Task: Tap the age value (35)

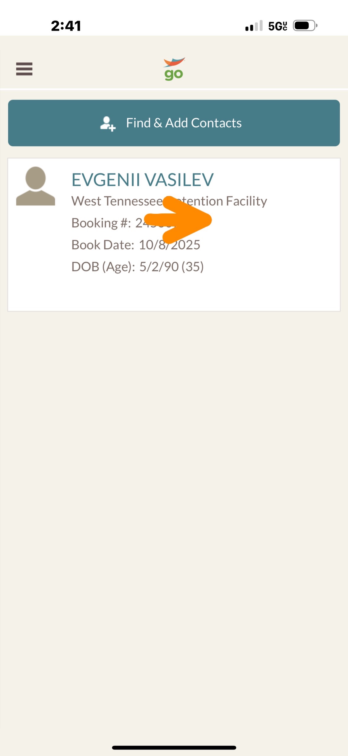Action: pyautogui.click(x=193, y=267)
